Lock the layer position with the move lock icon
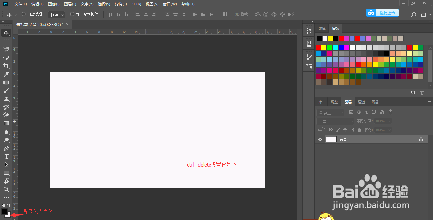 pyautogui.click(x=345, y=129)
